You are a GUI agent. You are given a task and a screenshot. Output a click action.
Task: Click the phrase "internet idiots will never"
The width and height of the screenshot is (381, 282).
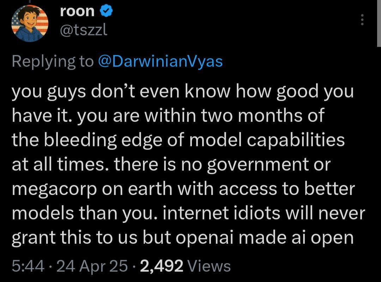click(265, 213)
